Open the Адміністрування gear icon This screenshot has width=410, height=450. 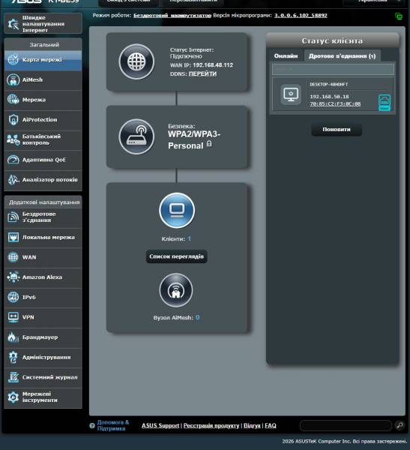[13, 357]
